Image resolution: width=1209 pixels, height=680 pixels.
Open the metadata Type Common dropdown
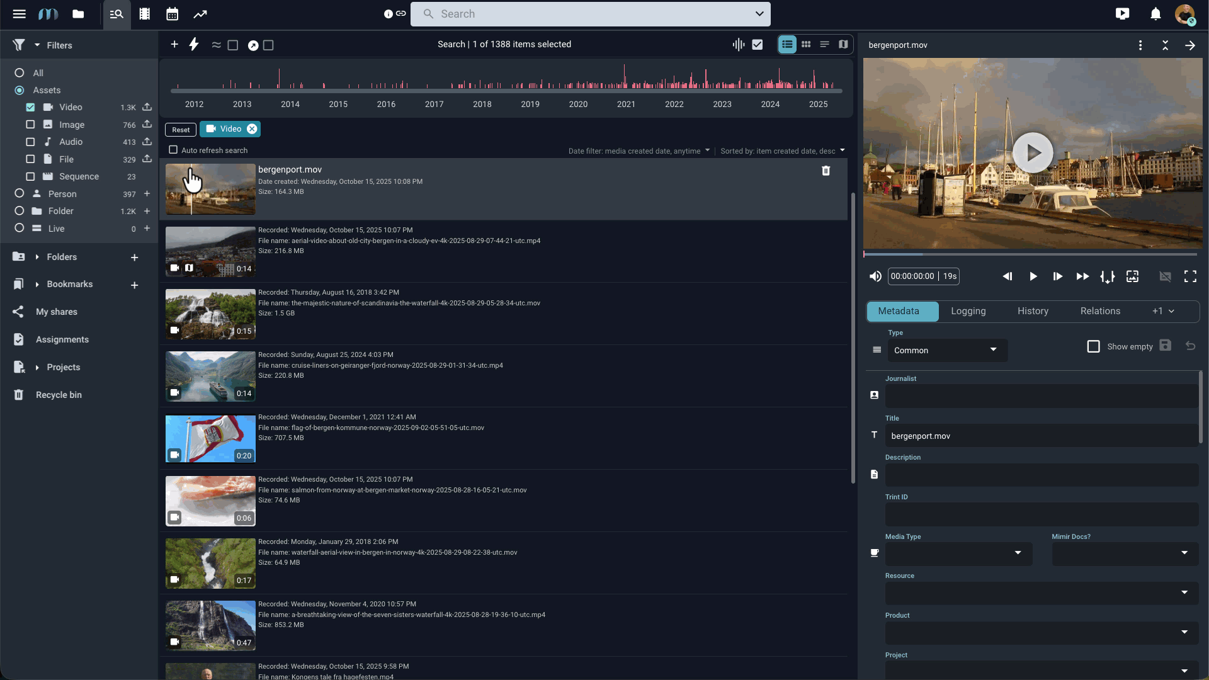click(x=946, y=350)
